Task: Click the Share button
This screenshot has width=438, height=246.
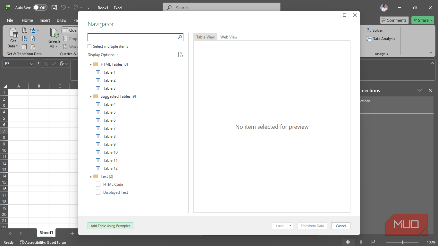Action: [x=423, y=20]
